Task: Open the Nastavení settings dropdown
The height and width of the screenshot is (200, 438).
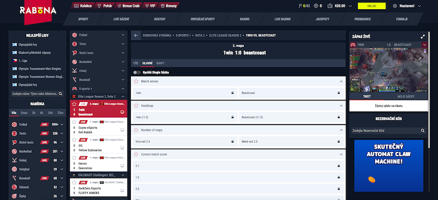Action: pyautogui.click(x=407, y=6)
